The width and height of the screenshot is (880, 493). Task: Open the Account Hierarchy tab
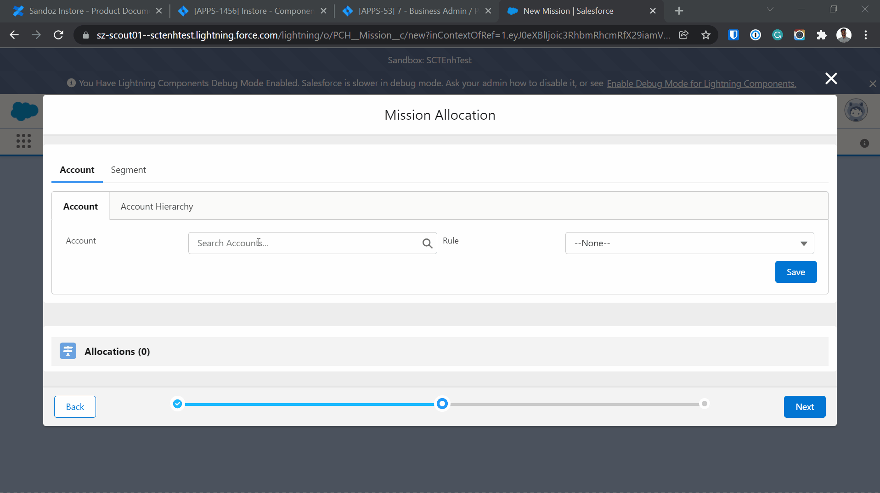pyautogui.click(x=157, y=206)
